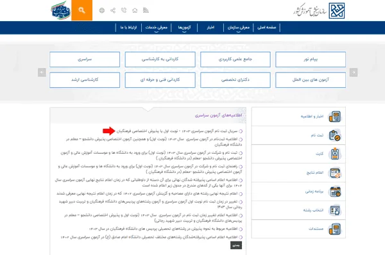
Task: Open announcement starting ثبت نام و شرکت در آزمون
Action: click(x=151, y=156)
